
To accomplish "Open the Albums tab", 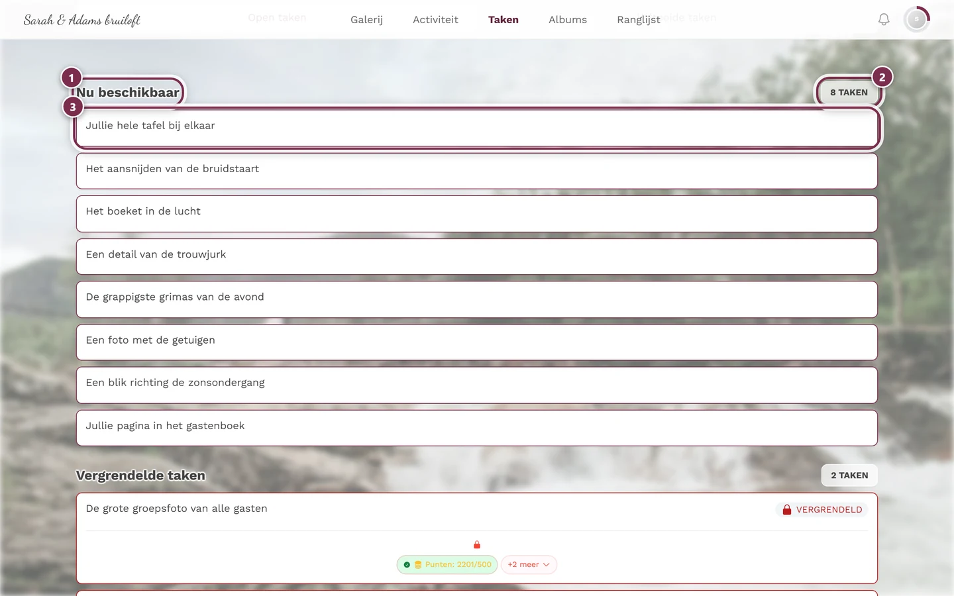I will point(568,20).
